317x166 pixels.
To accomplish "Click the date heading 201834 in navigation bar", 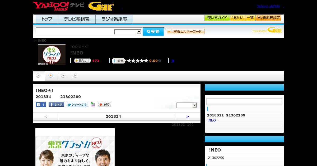I will [113, 116].
